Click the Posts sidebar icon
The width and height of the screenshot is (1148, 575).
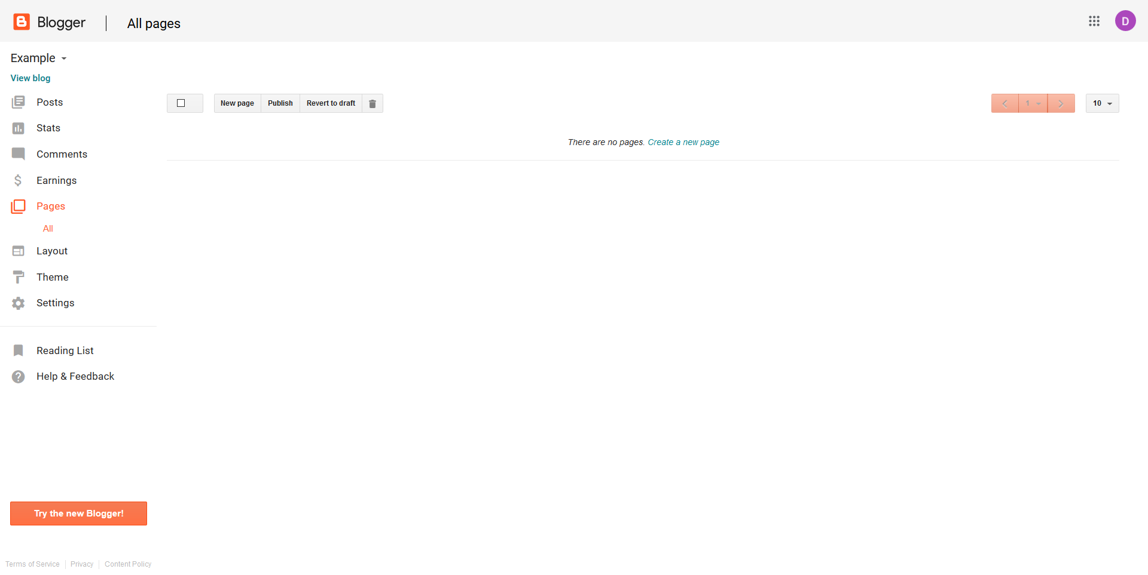pos(19,102)
